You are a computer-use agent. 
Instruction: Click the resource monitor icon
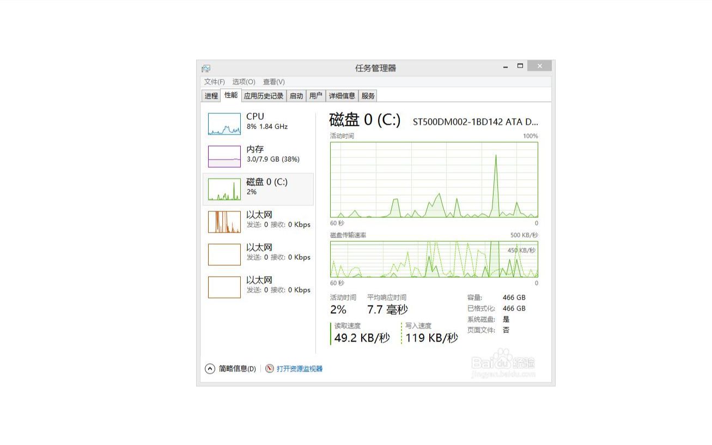coord(270,369)
